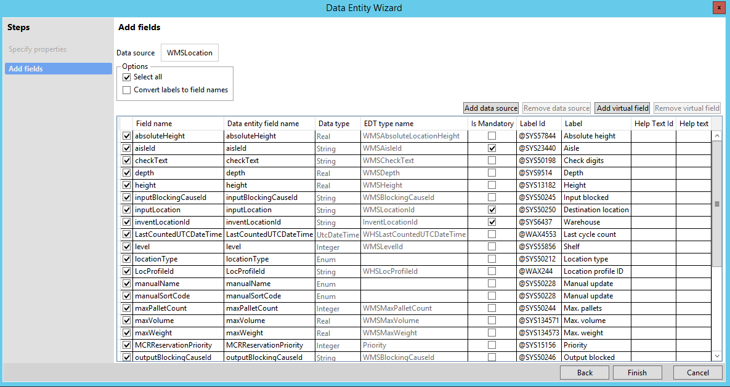Select the MCRReservationPriority data entity field cell
This screenshot has width=730, height=387.
tap(269, 345)
